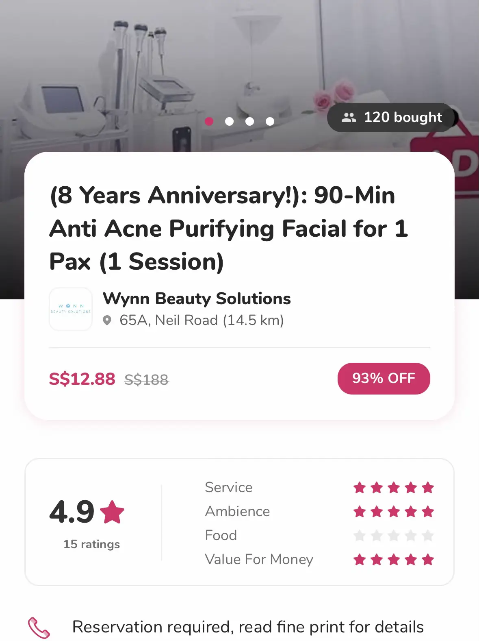Tap the Service rating stars

click(393, 487)
